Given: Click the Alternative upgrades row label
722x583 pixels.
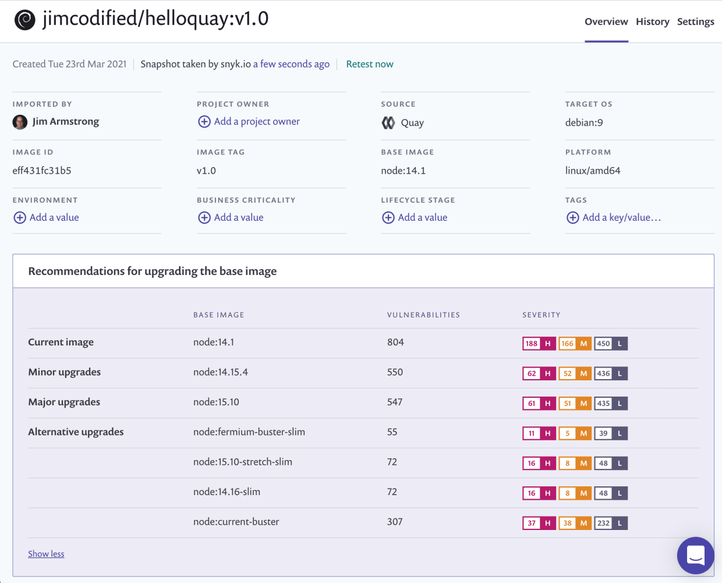Looking at the screenshot, I should [x=76, y=432].
